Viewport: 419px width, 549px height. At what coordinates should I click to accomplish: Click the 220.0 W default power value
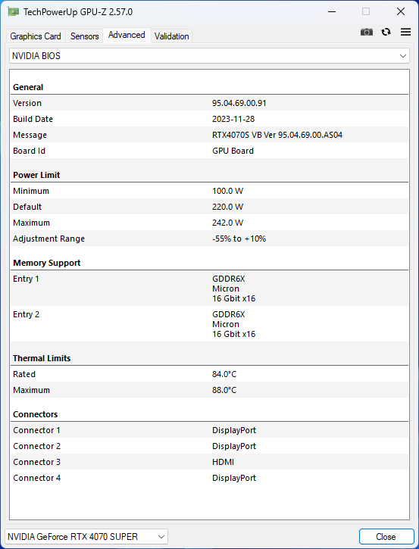pos(228,207)
